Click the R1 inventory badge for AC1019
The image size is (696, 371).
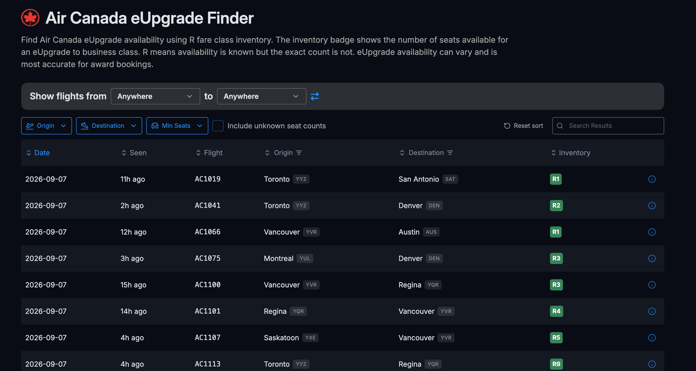(x=555, y=179)
